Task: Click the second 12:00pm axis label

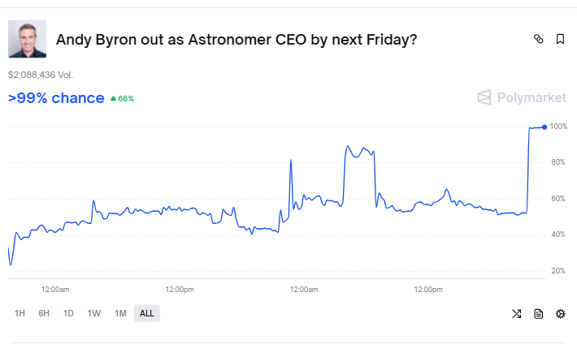Action: (x=428, y=290)
